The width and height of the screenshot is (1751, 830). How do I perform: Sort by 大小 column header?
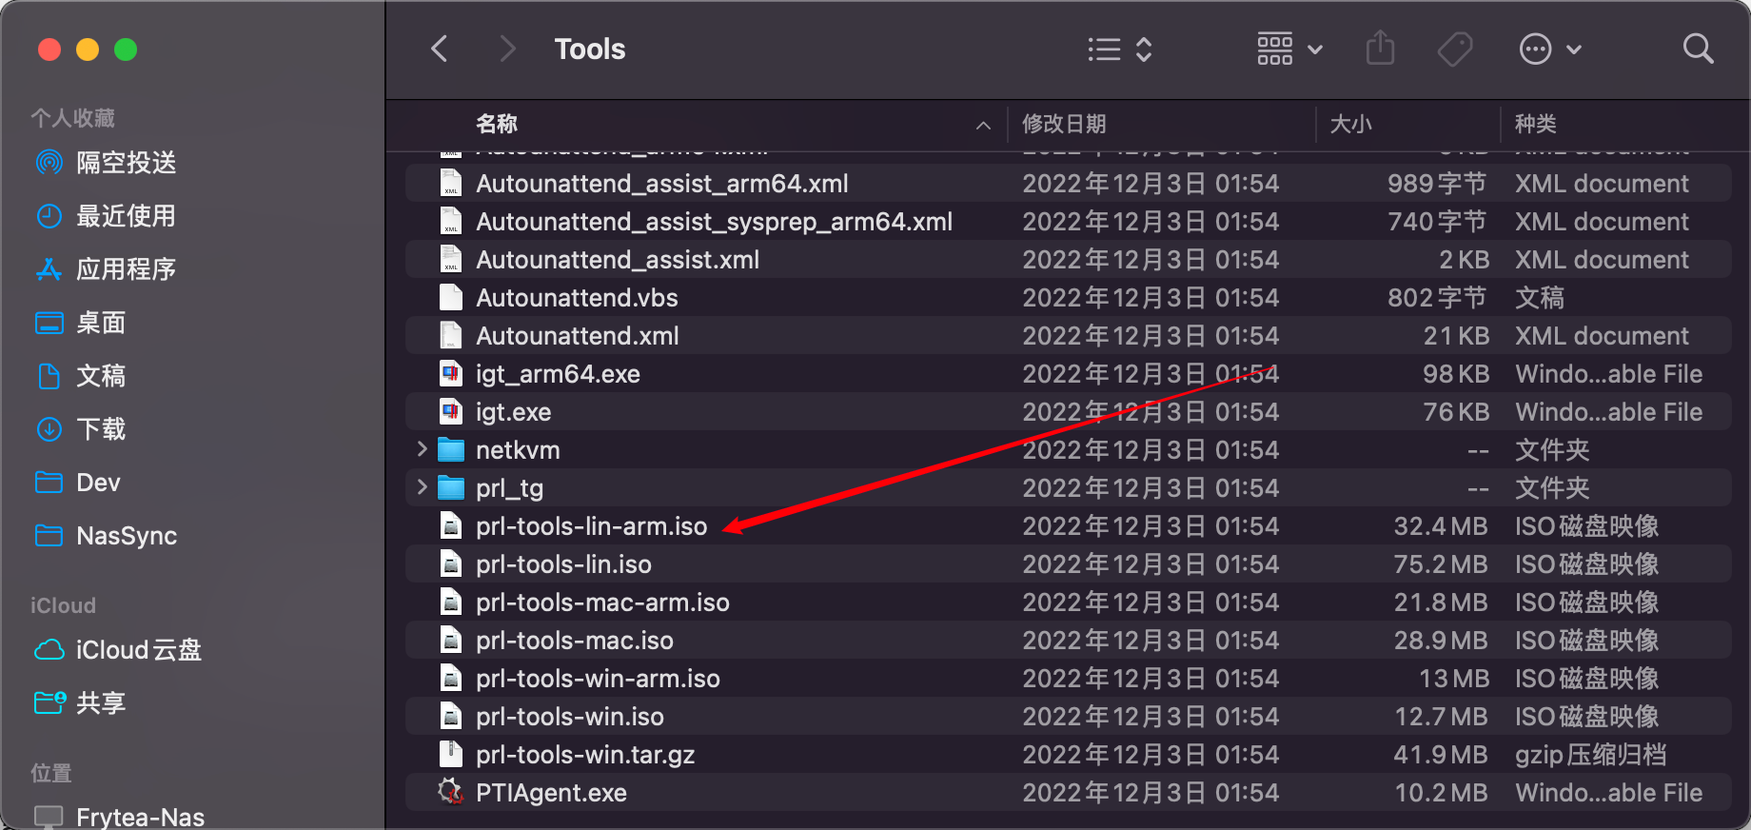click(x=1350, y=124)
